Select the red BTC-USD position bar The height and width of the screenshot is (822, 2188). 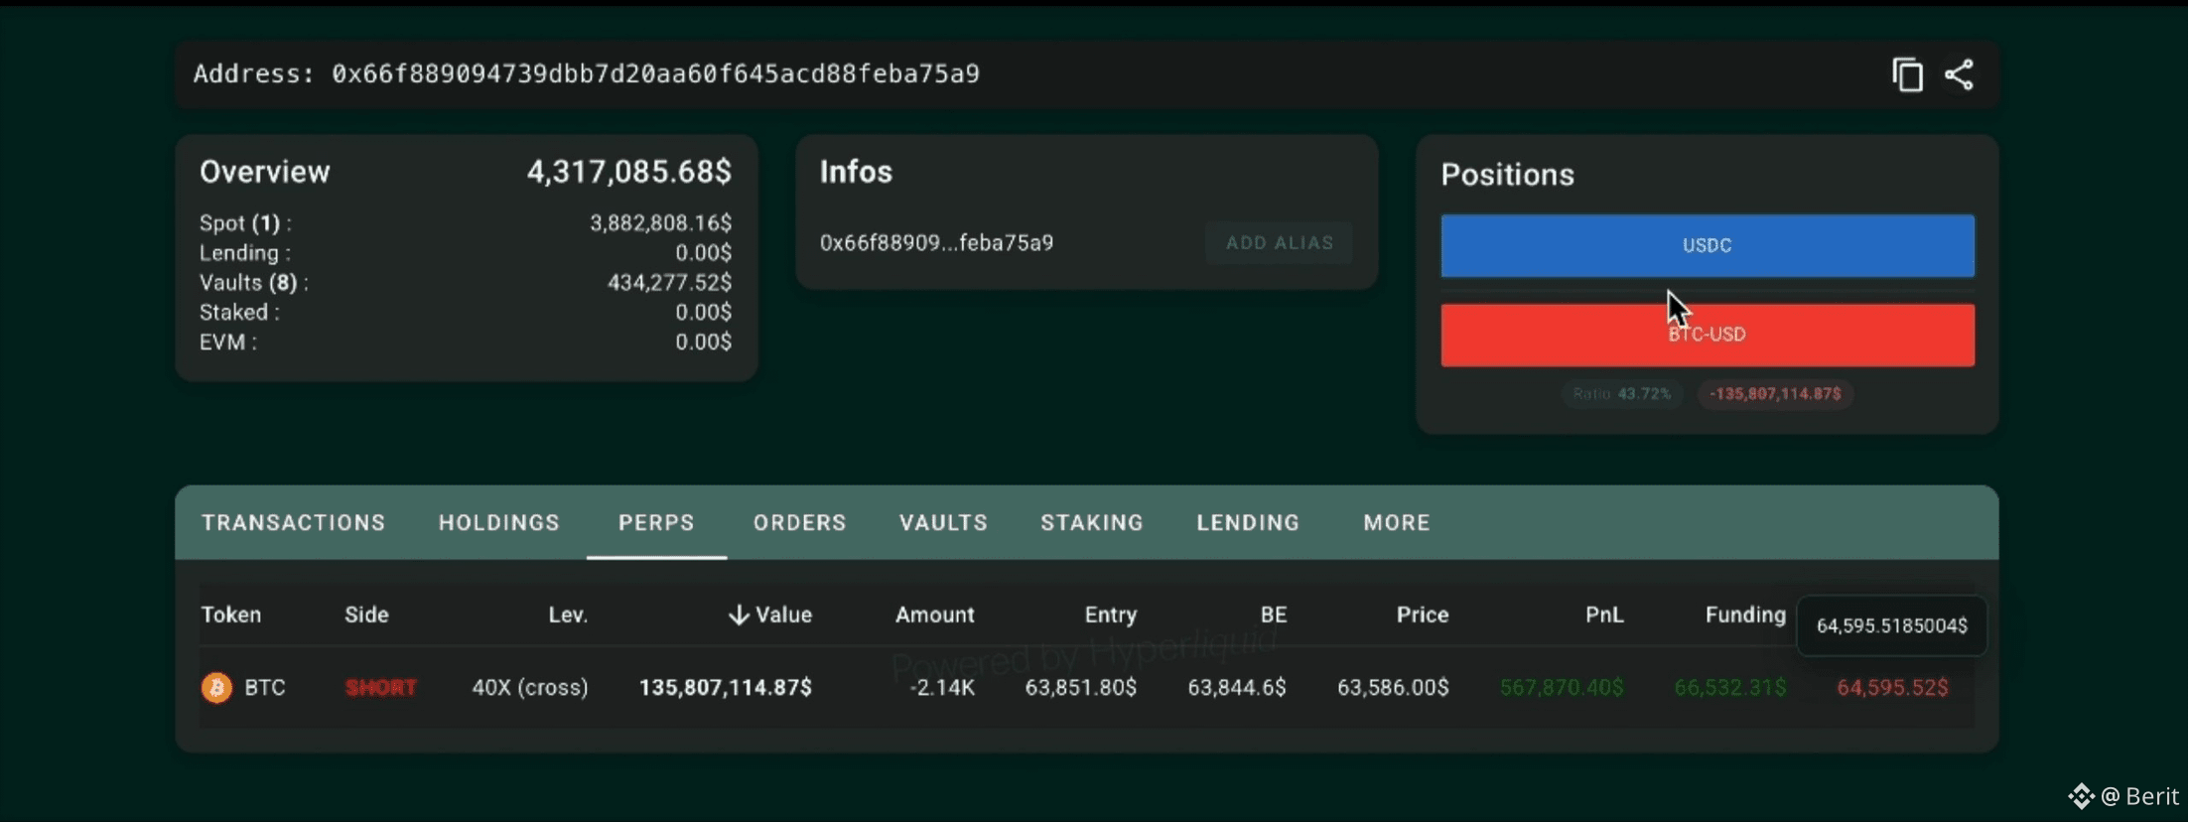tap(1708, 335)
